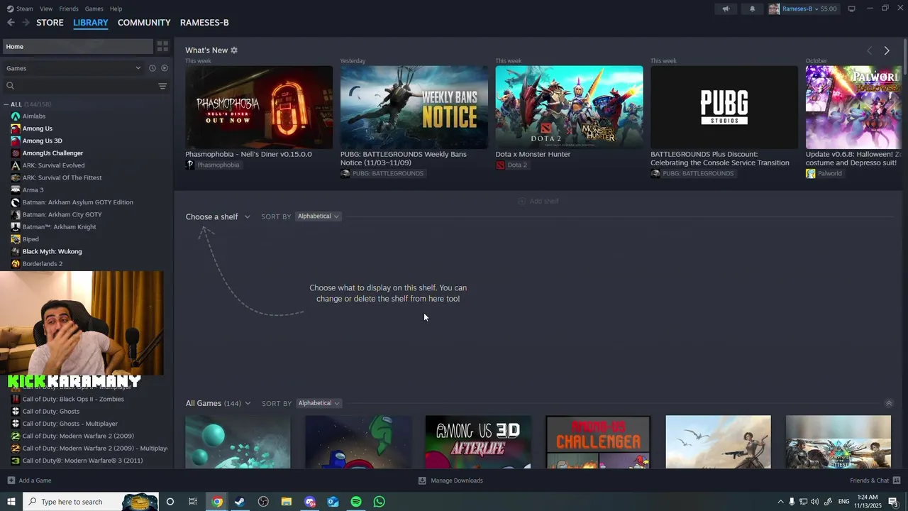This screenshot has width=908, height=511.
Task: Change All Games Alphabetical sort dropdown
Action: click(319, 403)
